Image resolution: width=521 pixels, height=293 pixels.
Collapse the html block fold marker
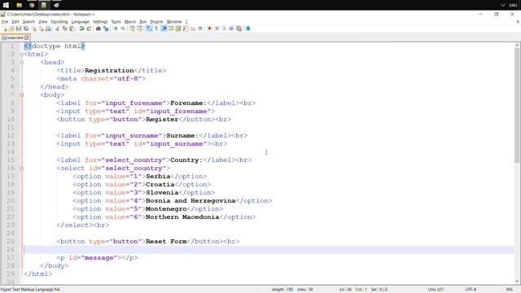(x=22, y=55)
